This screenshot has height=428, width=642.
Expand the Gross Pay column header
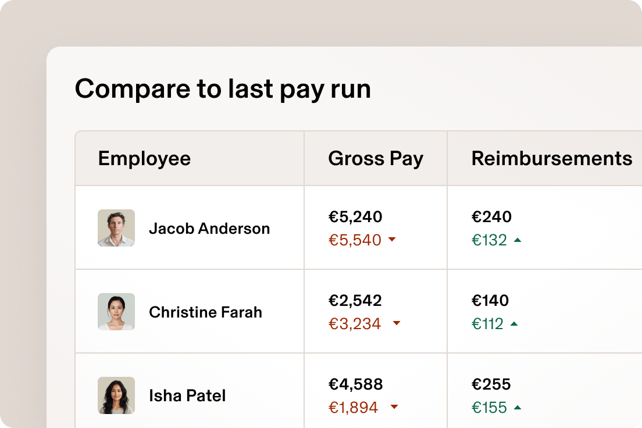click(x=376, y=158)
